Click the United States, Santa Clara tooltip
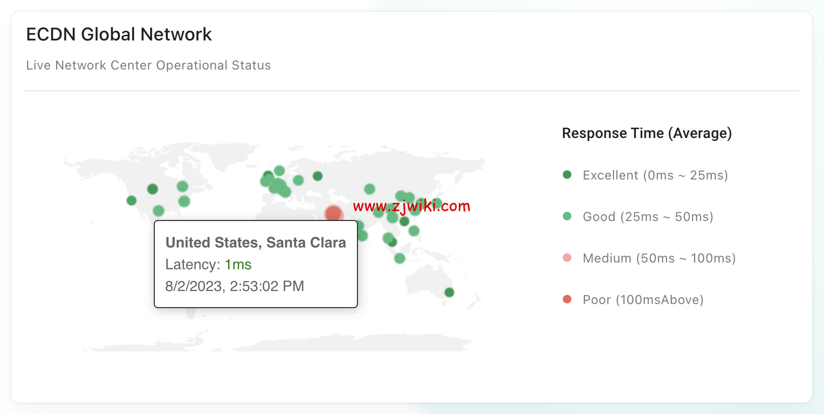824x414 pixels. (x=256, y=264)
